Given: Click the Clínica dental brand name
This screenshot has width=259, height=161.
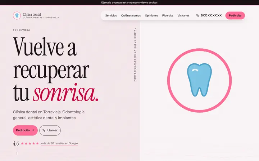Looking at the screenshot, I should [x=32, y=14].
